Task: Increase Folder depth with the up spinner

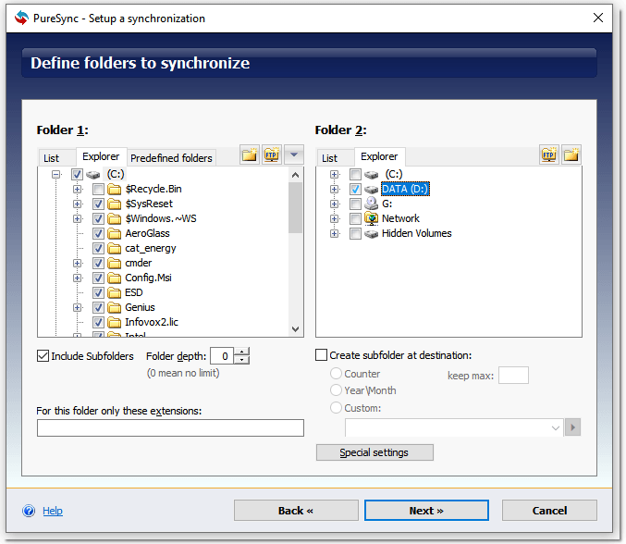Action: point(241,352)
